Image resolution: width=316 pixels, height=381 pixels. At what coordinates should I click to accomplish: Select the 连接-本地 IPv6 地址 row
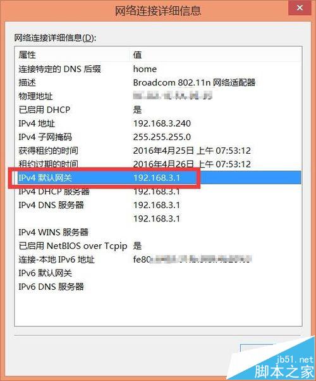159,259
